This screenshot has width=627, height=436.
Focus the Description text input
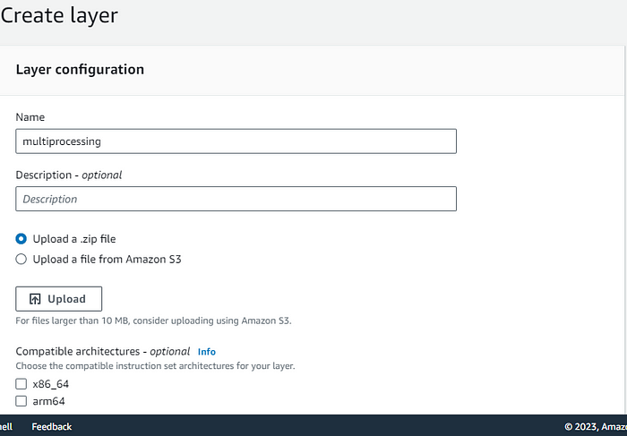pos(236,199)
